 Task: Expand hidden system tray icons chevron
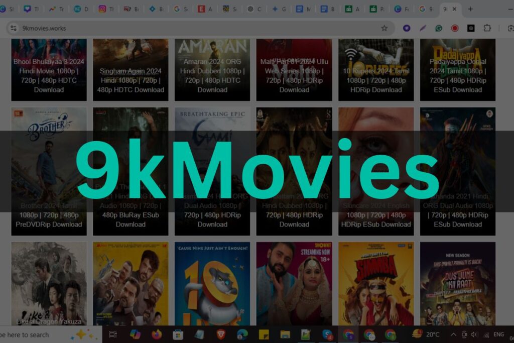453,334
